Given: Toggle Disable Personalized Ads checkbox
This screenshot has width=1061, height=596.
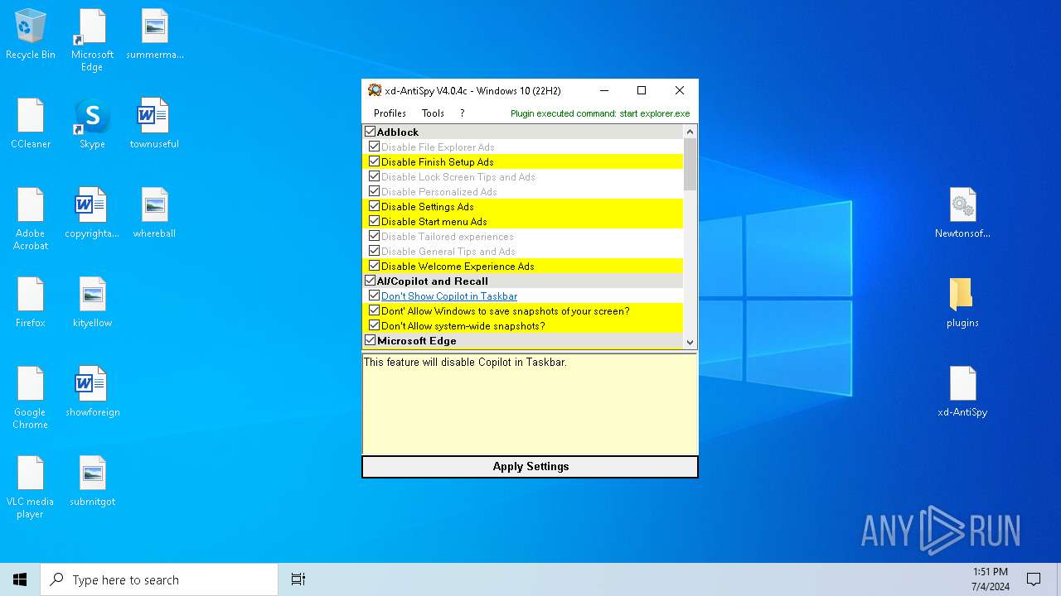Looking at the screenshot, I should [x=375, y=191].
